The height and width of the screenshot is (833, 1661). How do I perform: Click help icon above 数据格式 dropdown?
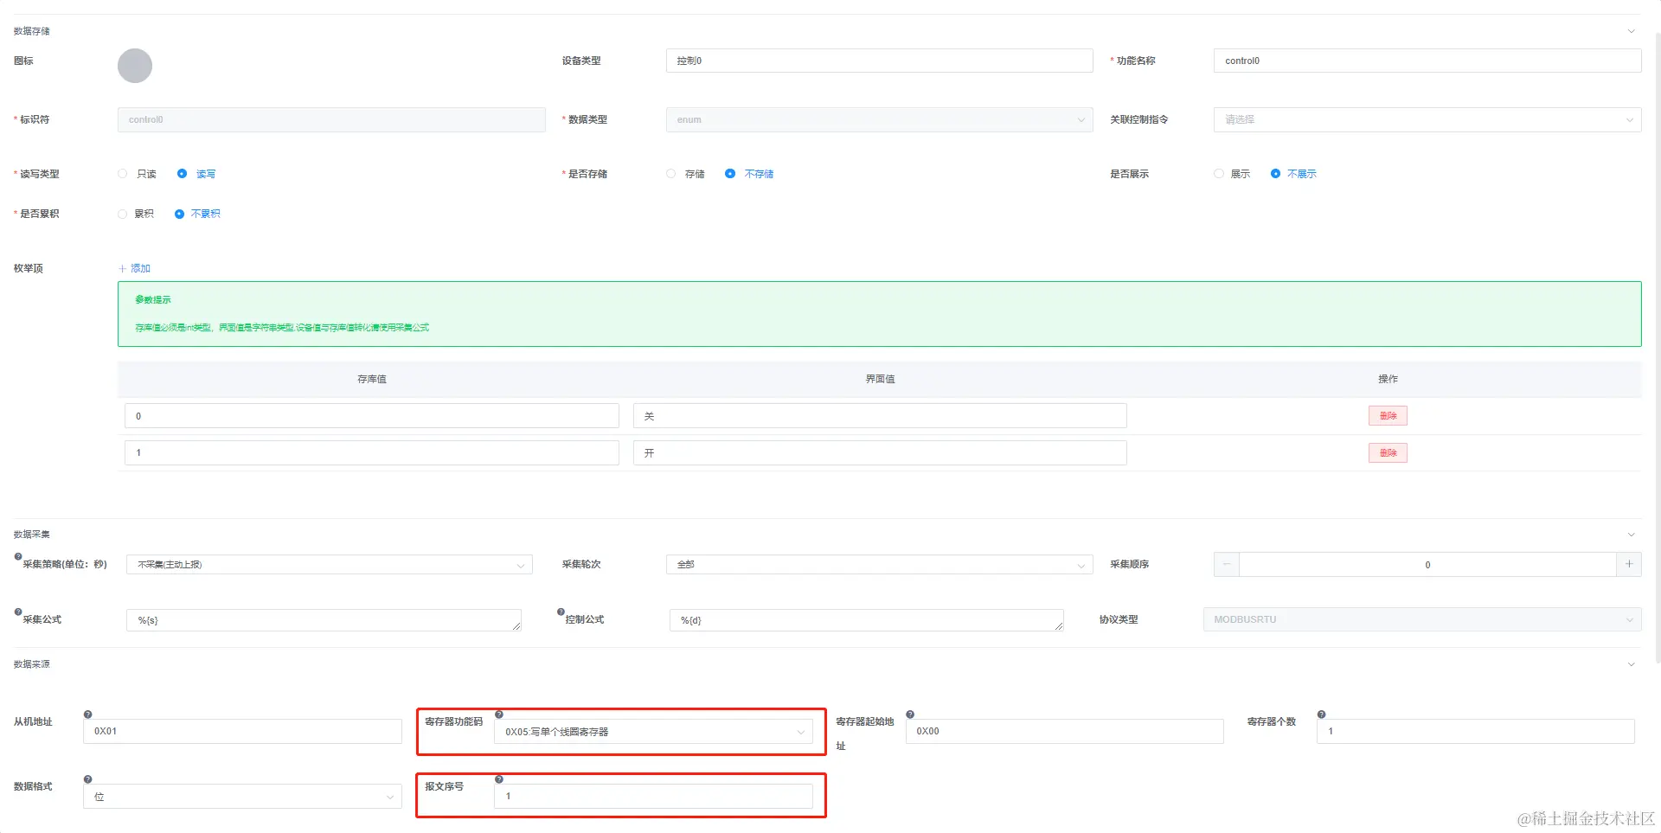(87, 779)
